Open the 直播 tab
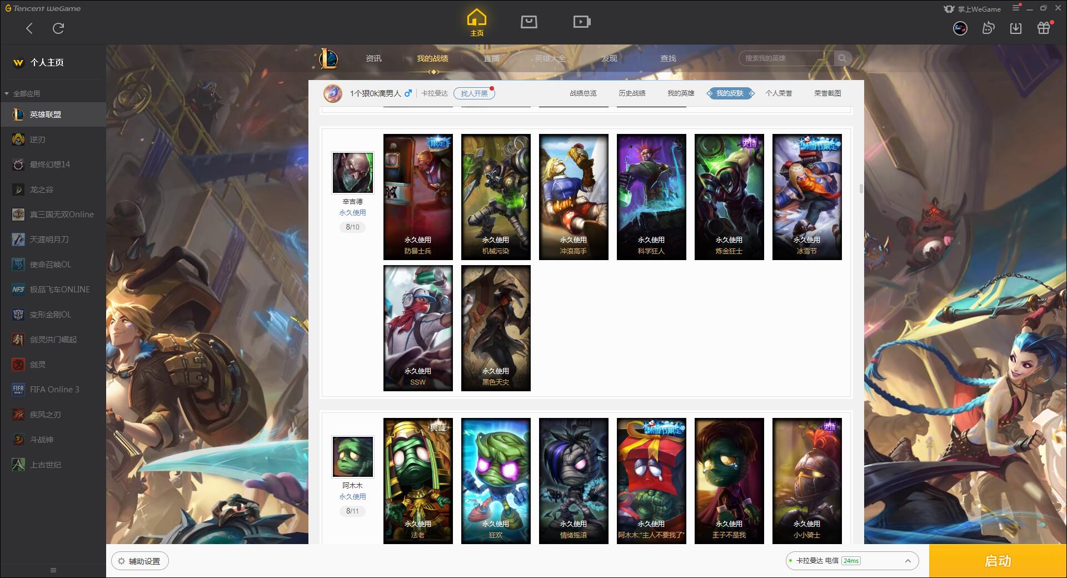This screenshot has height=578, width=1067. click(x=491, y=58)
